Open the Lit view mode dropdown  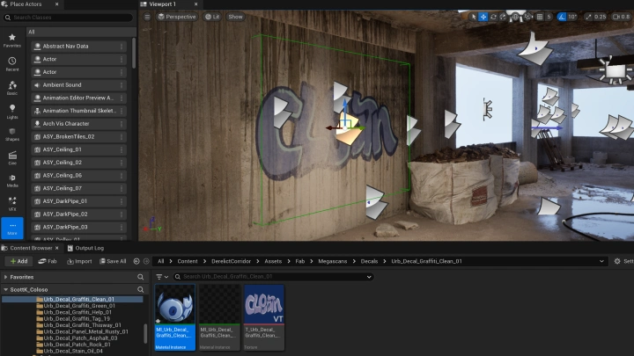tap(212, 17)
